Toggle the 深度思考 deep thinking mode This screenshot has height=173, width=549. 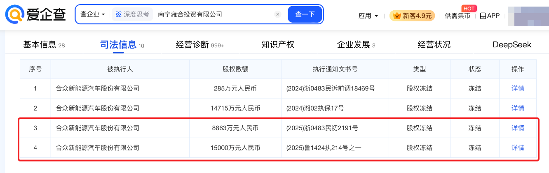pyautogui.click(x=133, y=14)
